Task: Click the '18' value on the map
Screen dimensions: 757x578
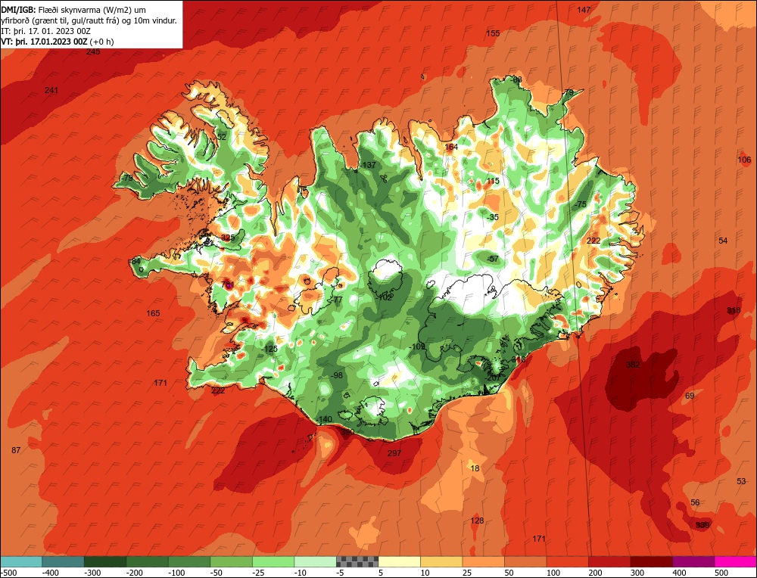Action: pyautogui.click(x=475, y=468)
